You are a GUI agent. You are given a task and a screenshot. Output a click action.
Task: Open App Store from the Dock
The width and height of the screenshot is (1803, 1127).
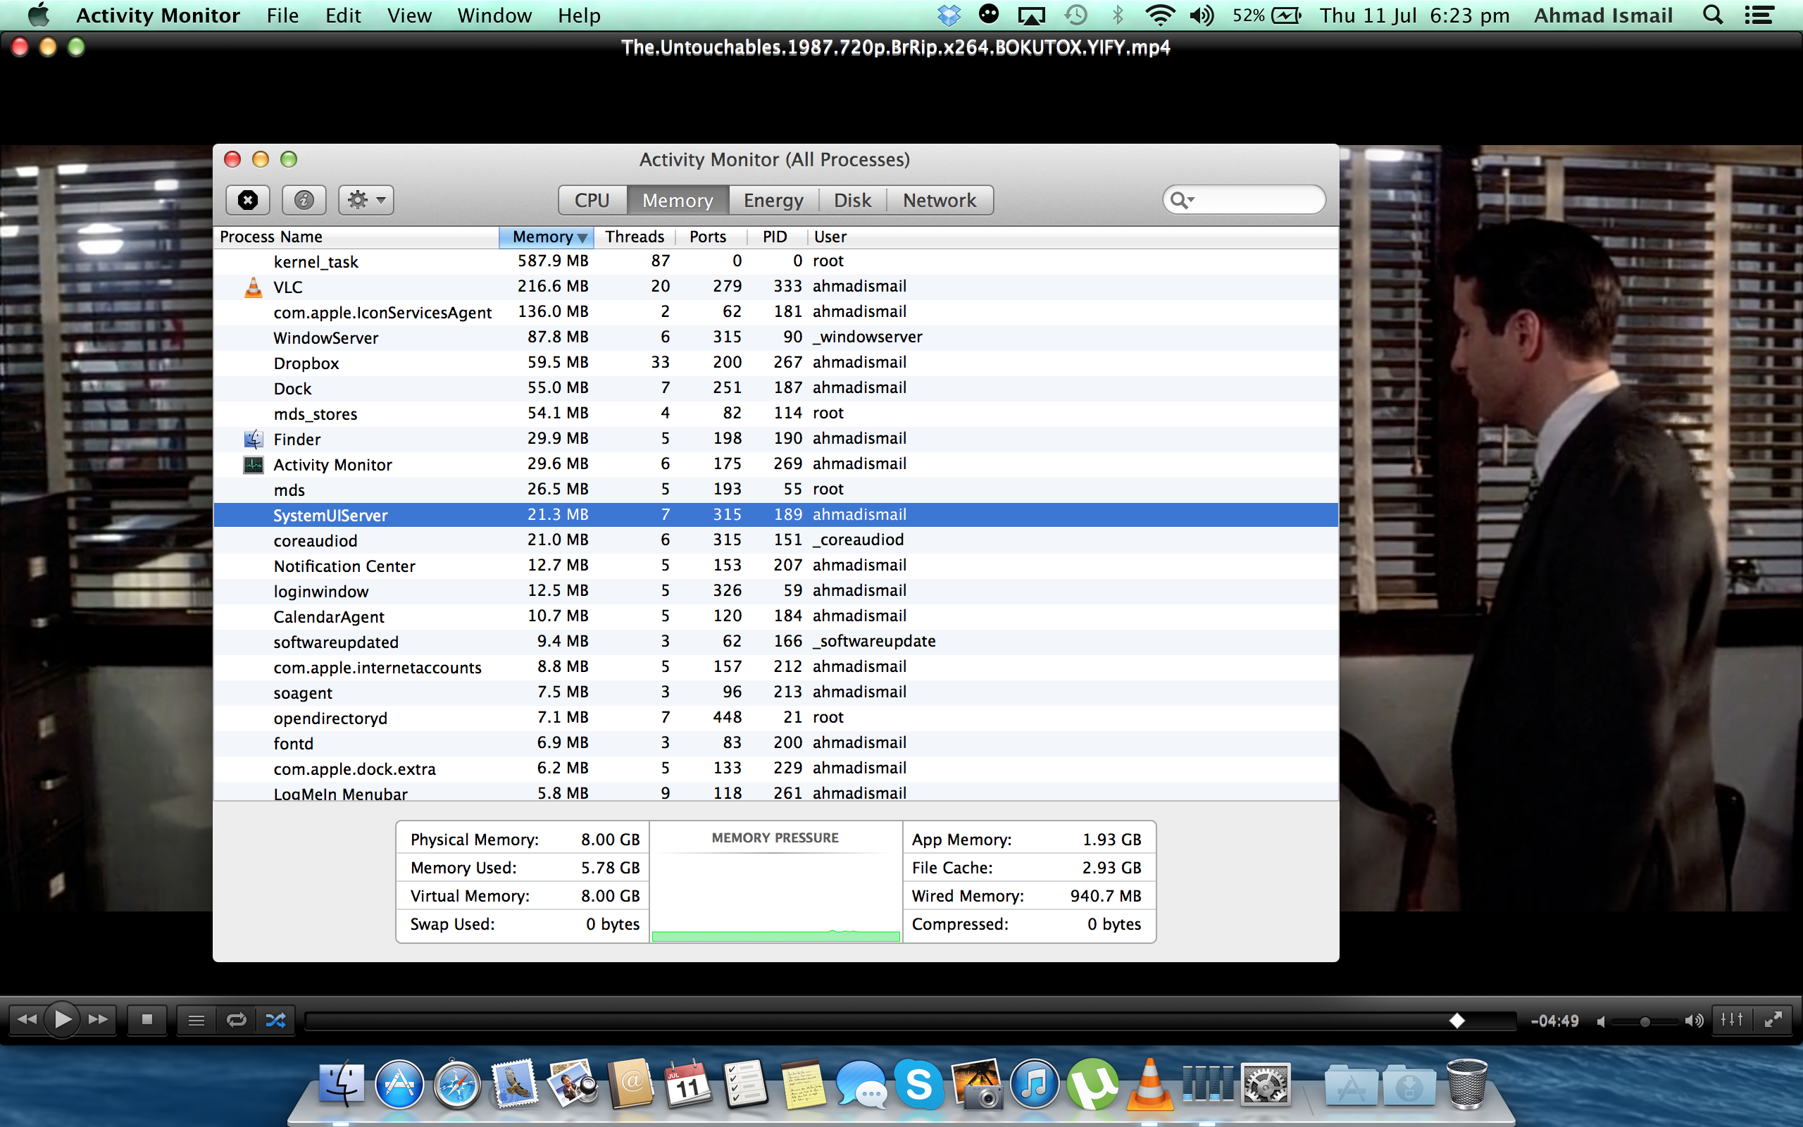(x=399, y=1084)
